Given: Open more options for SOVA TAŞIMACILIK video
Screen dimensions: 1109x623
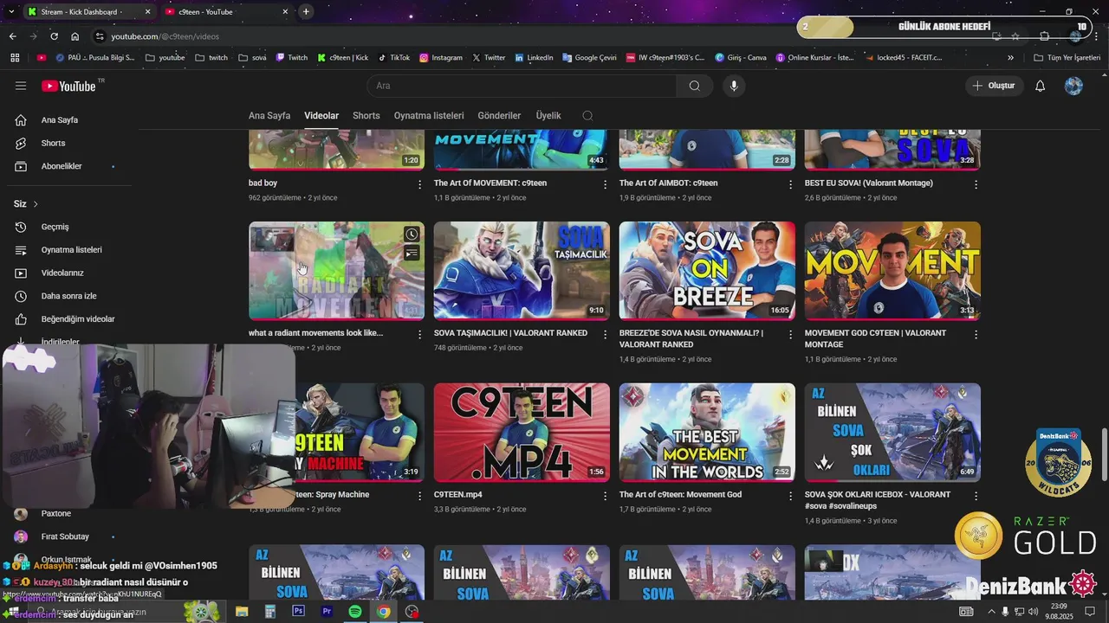Looking at the screenshot, I should [x=606, y=334].
